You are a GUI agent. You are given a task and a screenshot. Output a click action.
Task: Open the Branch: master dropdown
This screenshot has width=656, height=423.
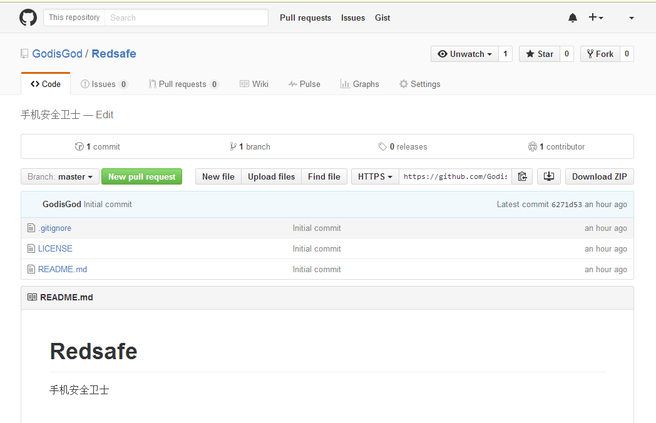pos(60,176)
